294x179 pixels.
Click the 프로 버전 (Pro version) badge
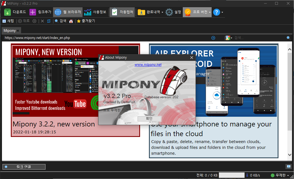click(196, 12)
